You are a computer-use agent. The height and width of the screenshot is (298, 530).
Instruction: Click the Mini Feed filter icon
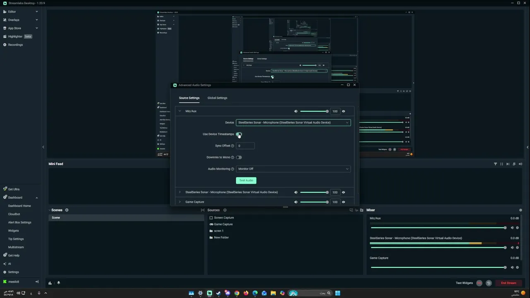495,164
